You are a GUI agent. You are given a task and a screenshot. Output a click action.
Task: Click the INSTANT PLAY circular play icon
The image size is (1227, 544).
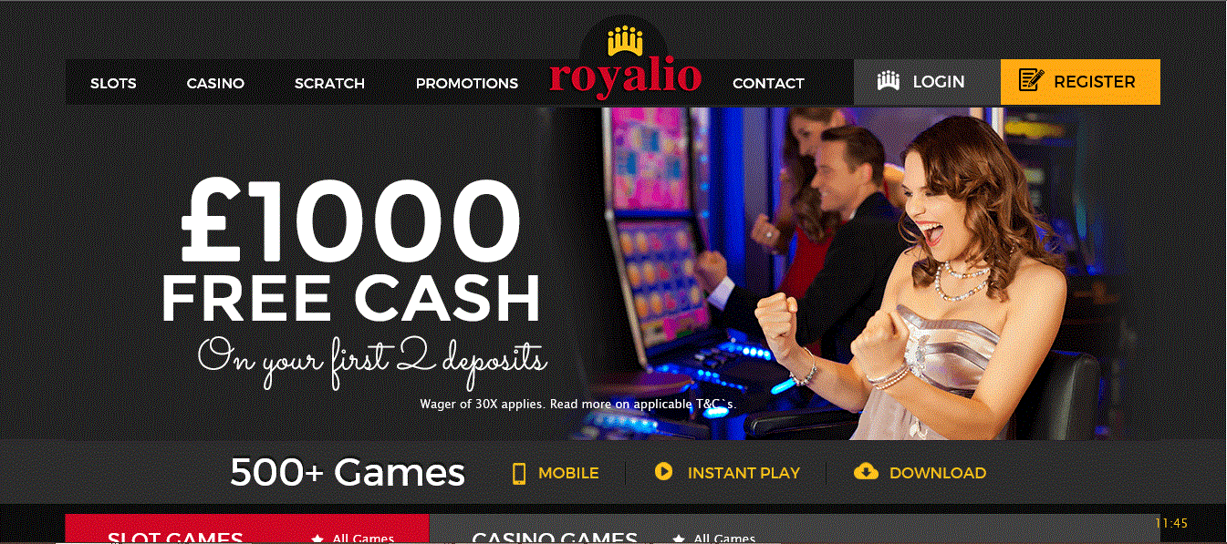663,472
